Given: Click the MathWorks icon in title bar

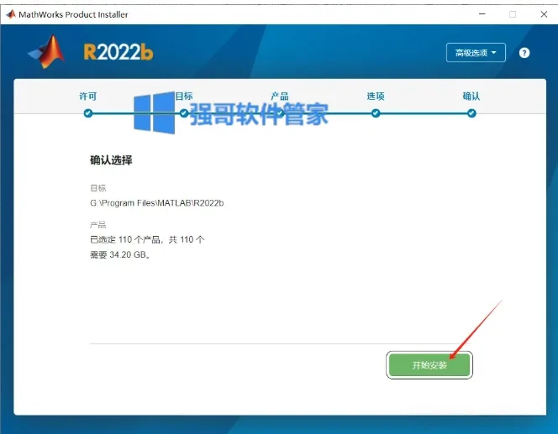Looking at the screenshot, I should [x=11, y=14].
